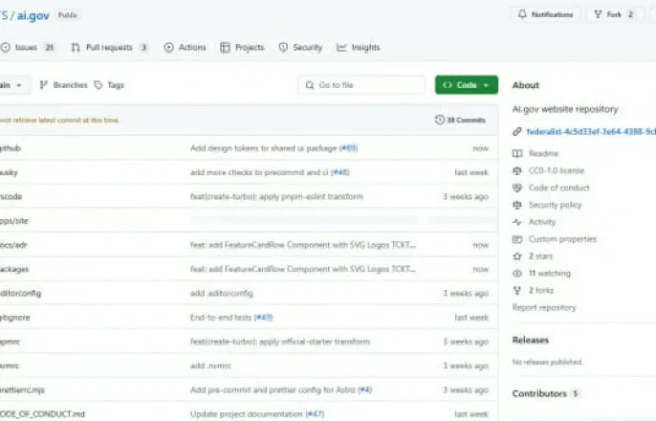Open the .editorconfig file

point(20,294)
